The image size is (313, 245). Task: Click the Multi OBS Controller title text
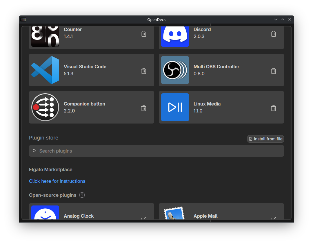pyautogui.click(x=216, y=67)
